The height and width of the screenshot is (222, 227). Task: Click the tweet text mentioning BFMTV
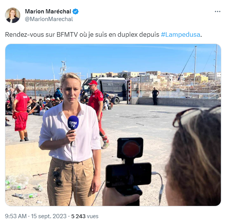point(103,34)
